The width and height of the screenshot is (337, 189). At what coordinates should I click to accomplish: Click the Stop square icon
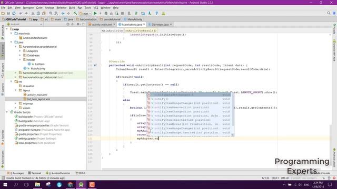(122, 13)
